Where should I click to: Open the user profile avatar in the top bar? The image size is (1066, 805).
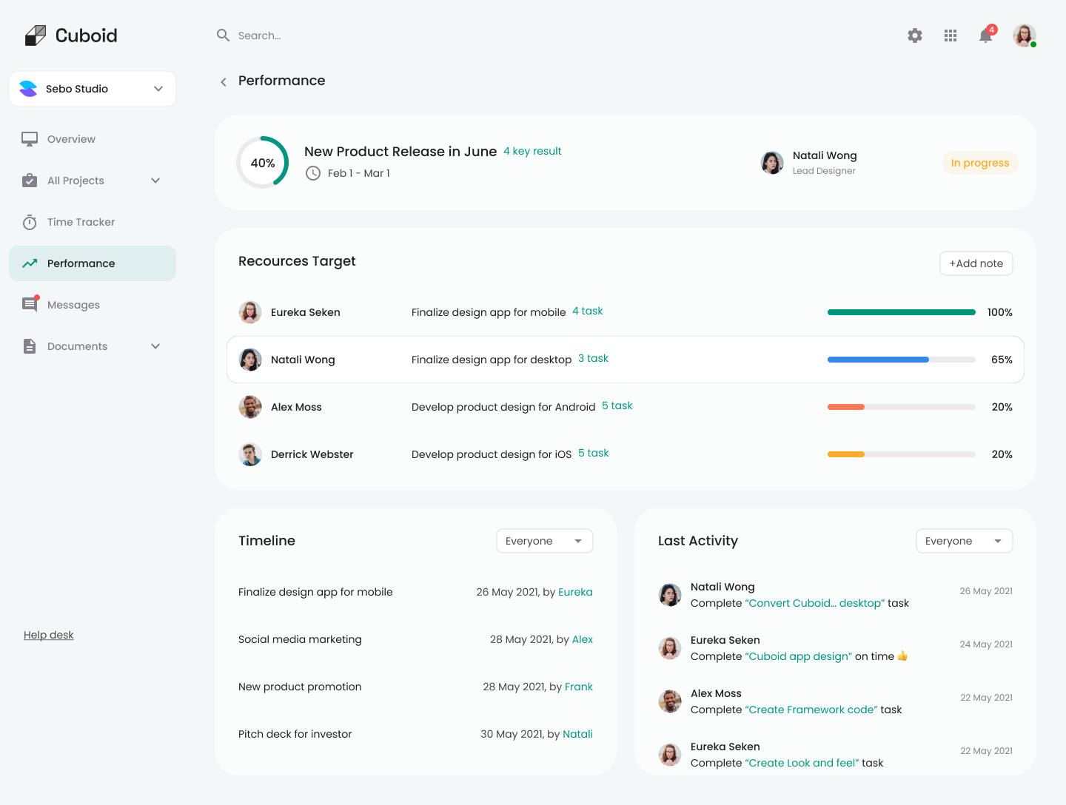point(1024,36)
